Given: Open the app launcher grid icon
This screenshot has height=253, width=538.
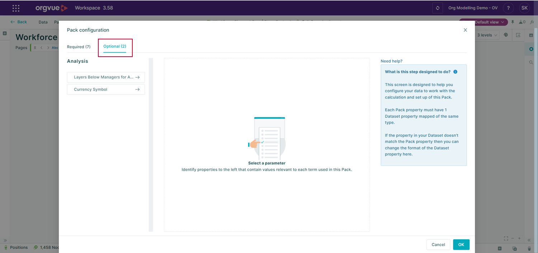Looking at the screenshot, I should point(16,8).
